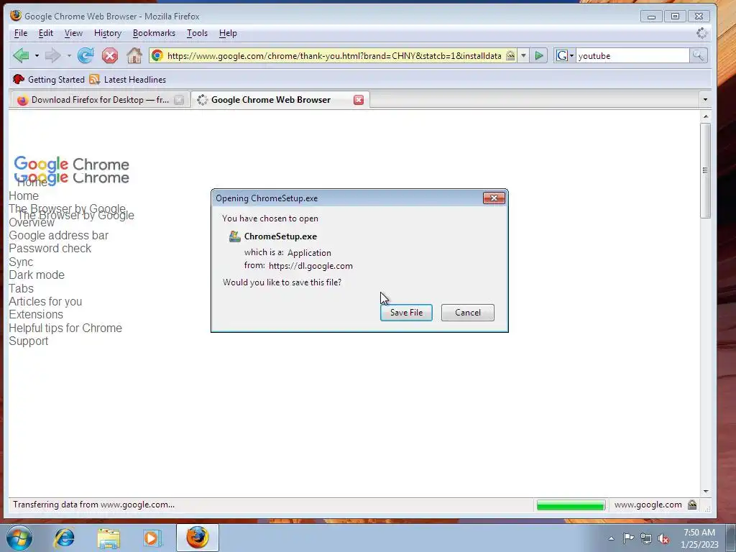
Task: Open the Google address bar link
Action: point(59,236)
